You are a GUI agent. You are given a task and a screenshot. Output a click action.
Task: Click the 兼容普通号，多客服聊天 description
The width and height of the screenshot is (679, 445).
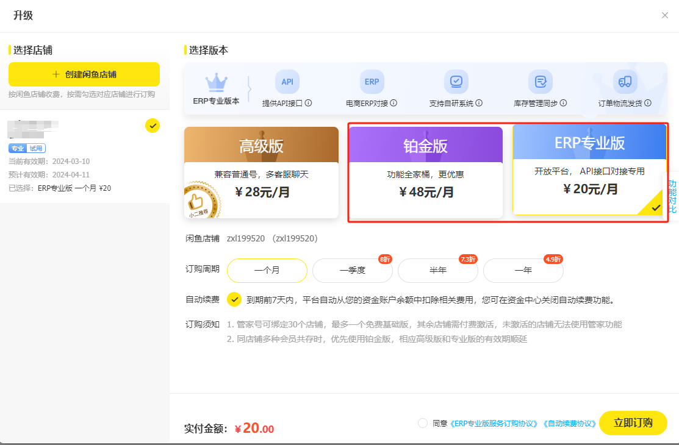(x=261, y=174)
